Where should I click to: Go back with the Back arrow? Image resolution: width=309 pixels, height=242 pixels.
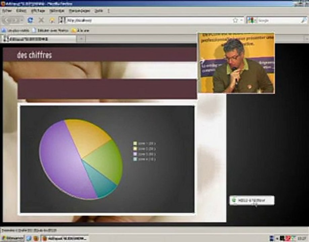coord(7,20)
